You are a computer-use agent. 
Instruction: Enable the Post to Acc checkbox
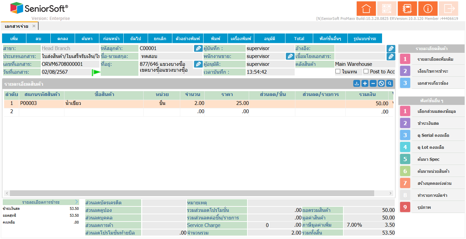point(366,71)
